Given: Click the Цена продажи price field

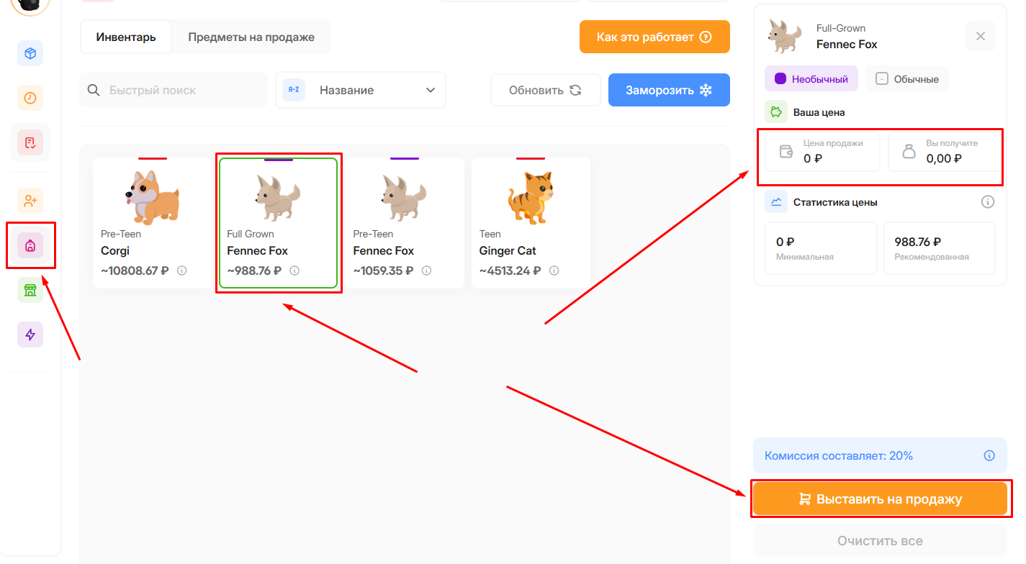Looking at the screenshot, I should (x=822, y=152).
